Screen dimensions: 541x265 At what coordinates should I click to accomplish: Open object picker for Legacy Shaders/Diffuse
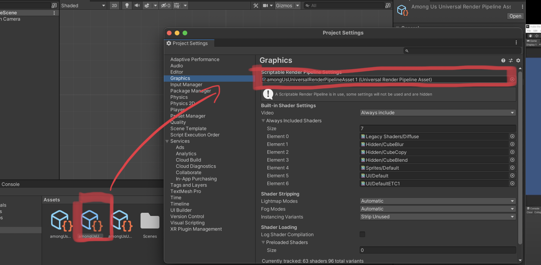click(x=512, y=136)
